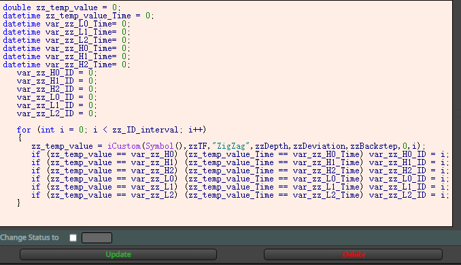461x265 pixels.
Task: Click the line 'var_zz_H1_ID = 0;'
Action: coord(56,81)
